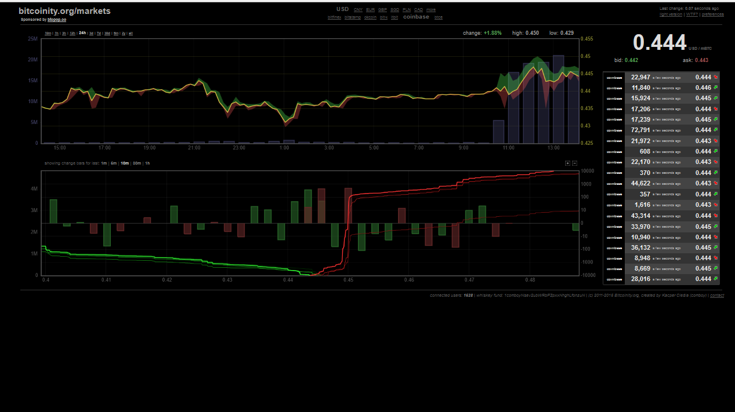Viewport: 735px width, 412px height.
Task: Switch exchange to bitfinex
Action: pyautogui.click(x=334, y=17)
